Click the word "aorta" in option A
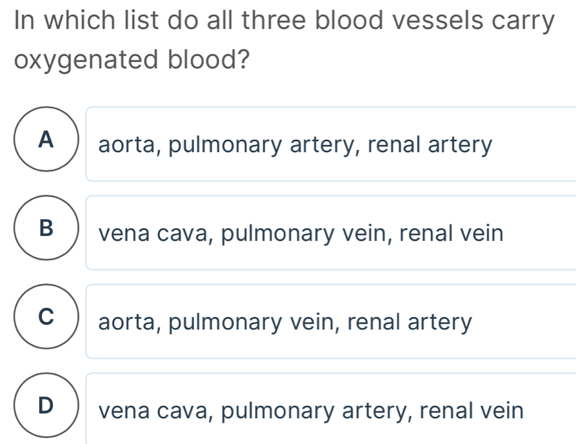 pos(128,144)
